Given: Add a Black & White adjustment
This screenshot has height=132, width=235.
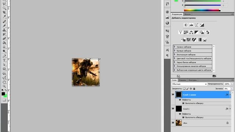Looking at the screenshot, I should click(x=196, y=32).
